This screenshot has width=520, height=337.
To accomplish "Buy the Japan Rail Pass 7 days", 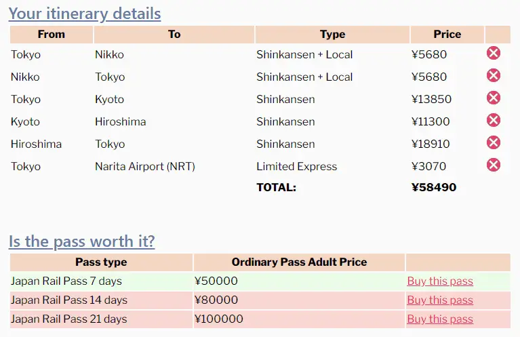I will [x=440, y=281].
